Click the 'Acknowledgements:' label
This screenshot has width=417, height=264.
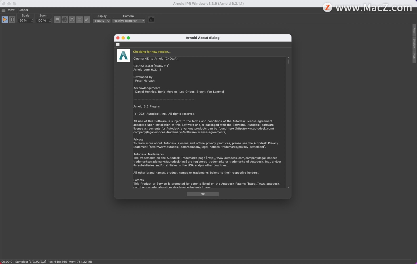coord(147,88)
